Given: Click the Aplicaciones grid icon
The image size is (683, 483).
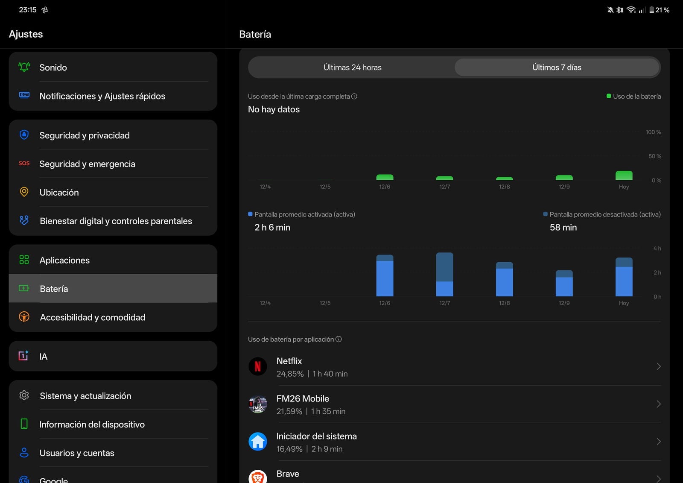Looking at the screenshot, I should 24,260.
